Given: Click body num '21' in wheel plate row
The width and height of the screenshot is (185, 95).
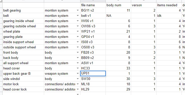Looking at the screenshot, I should [x=118, y=31].
